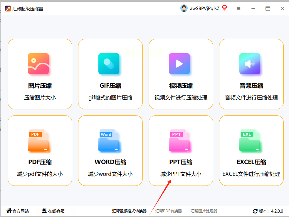Open the 官方网站 link
The width and height of the screenshot is (289, 217).
click(x=21, y=211)
